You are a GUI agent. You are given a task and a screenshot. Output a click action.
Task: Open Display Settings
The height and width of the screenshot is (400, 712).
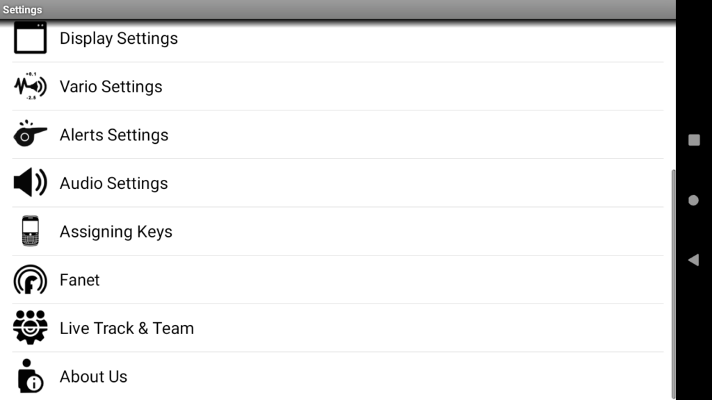[338, 38]
